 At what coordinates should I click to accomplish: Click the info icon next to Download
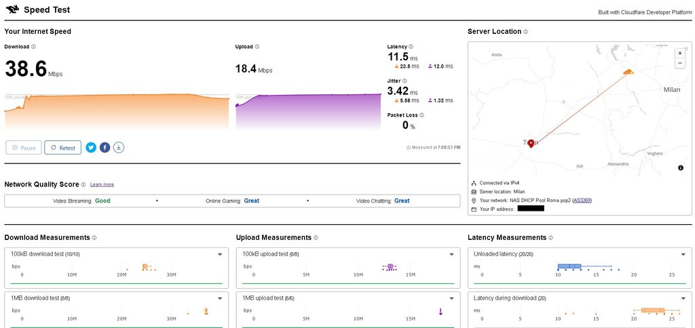pos(34,47)
